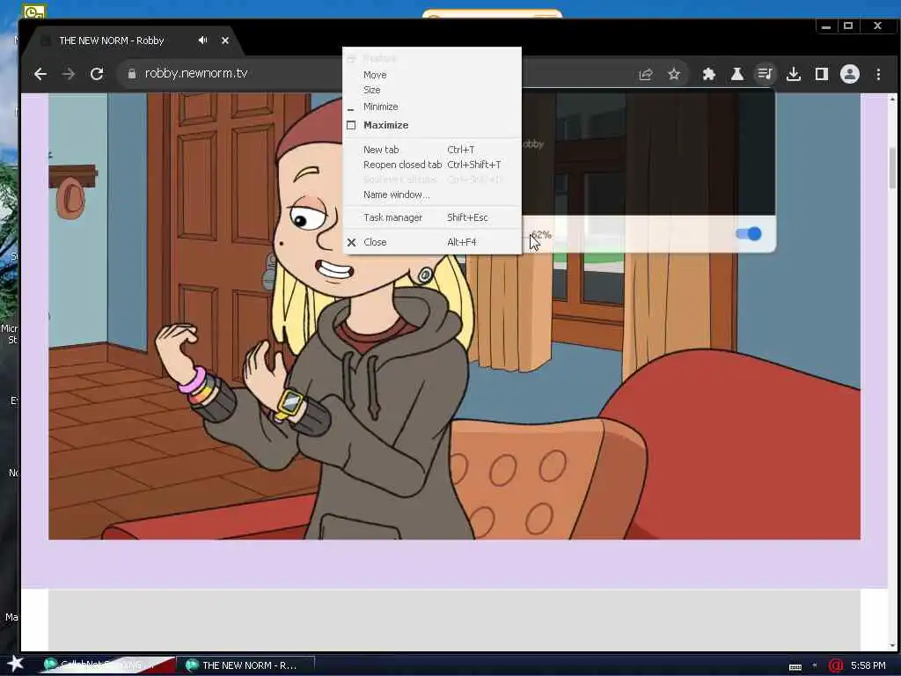Open the media controls toolbar icon
The image size is (901, 676).
pos(765,74)
